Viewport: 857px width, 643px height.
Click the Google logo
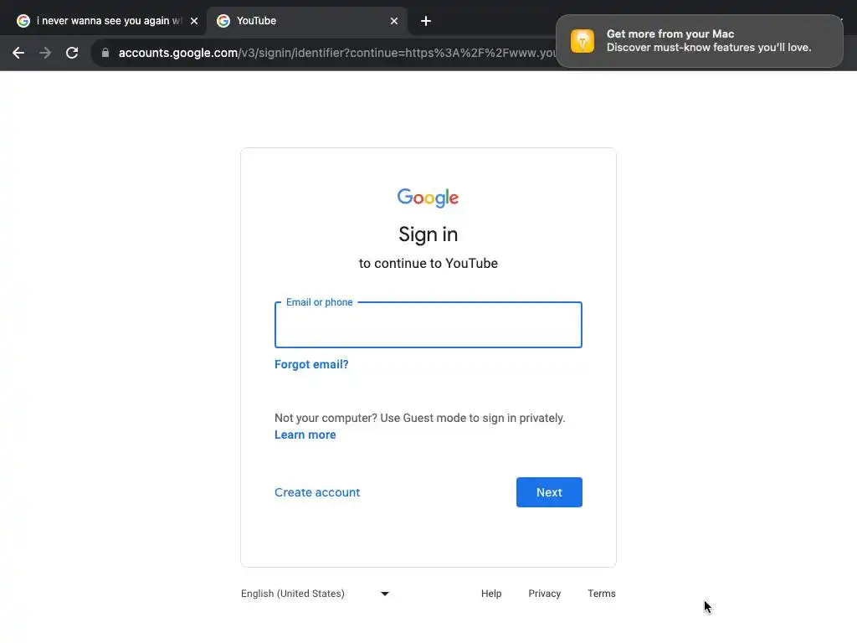point(428,198)
